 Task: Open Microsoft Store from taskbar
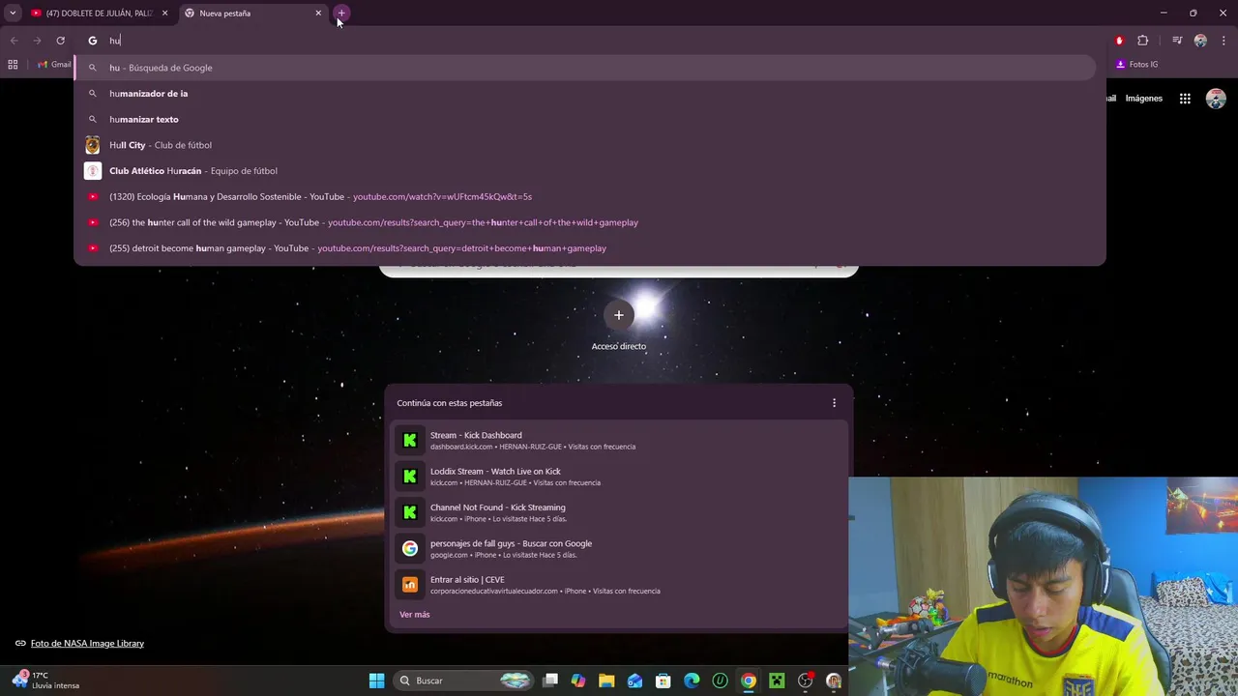click(x=663, y=681)
